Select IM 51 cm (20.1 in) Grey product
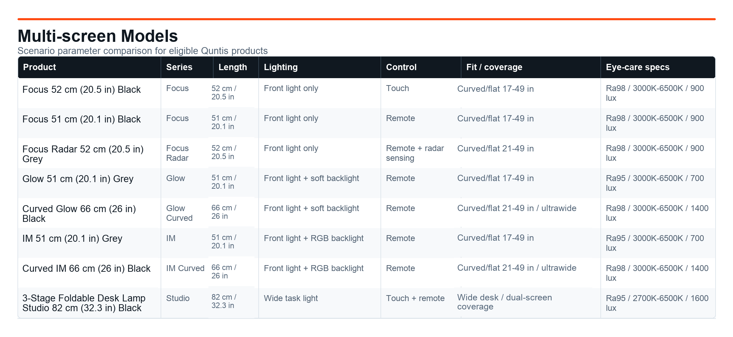733x337 pixels. pos(72,239)
